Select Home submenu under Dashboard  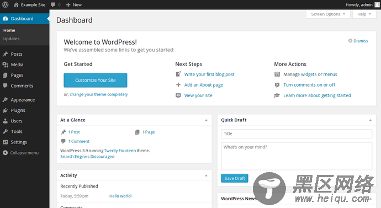[9, 30]
